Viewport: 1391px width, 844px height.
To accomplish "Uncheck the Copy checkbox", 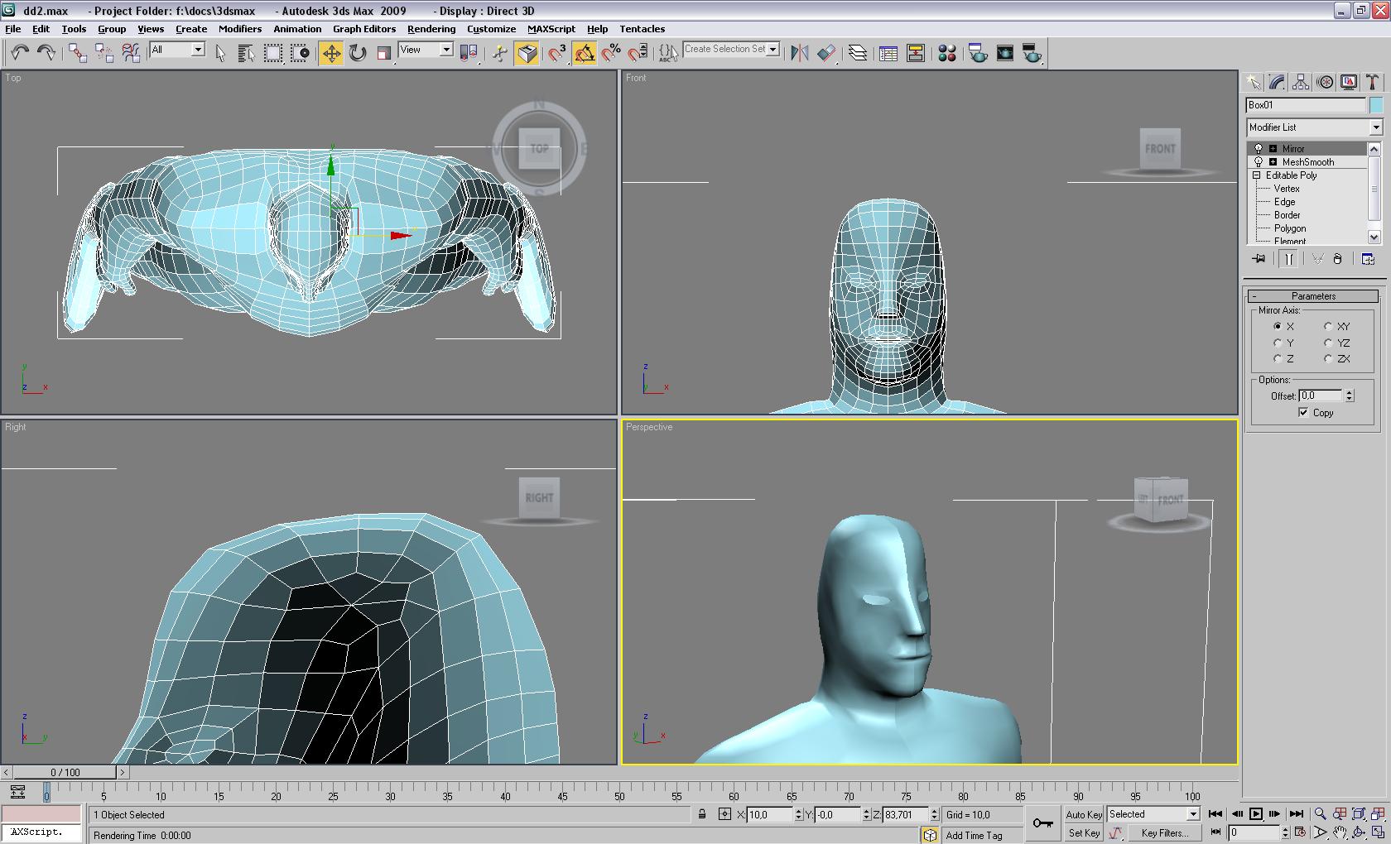I will (1304, 413).
